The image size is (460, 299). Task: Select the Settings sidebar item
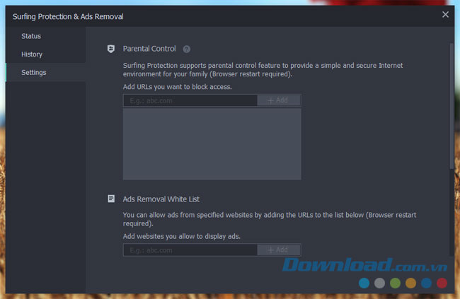45,72
